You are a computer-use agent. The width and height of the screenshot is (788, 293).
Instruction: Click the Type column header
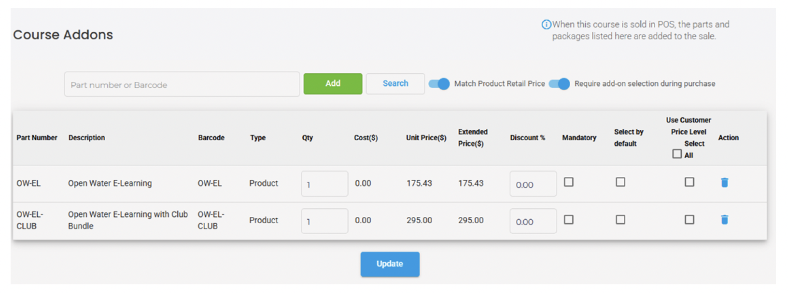point(258,138)
